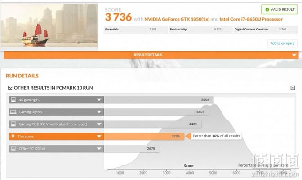Open the Intel Core i7-8650U Processor link
This screenshot has height=180, width=302.
point(251,19)
